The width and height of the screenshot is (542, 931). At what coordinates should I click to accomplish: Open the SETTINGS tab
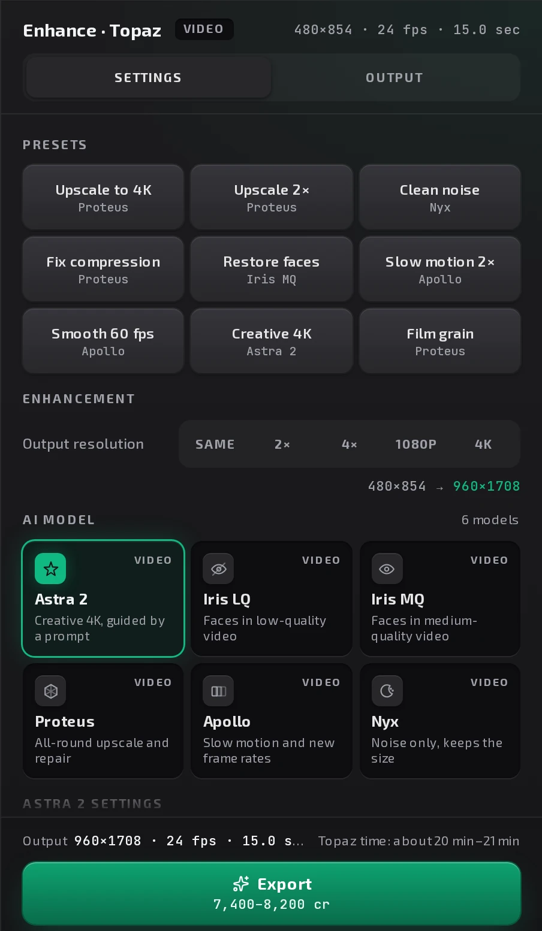148,77
